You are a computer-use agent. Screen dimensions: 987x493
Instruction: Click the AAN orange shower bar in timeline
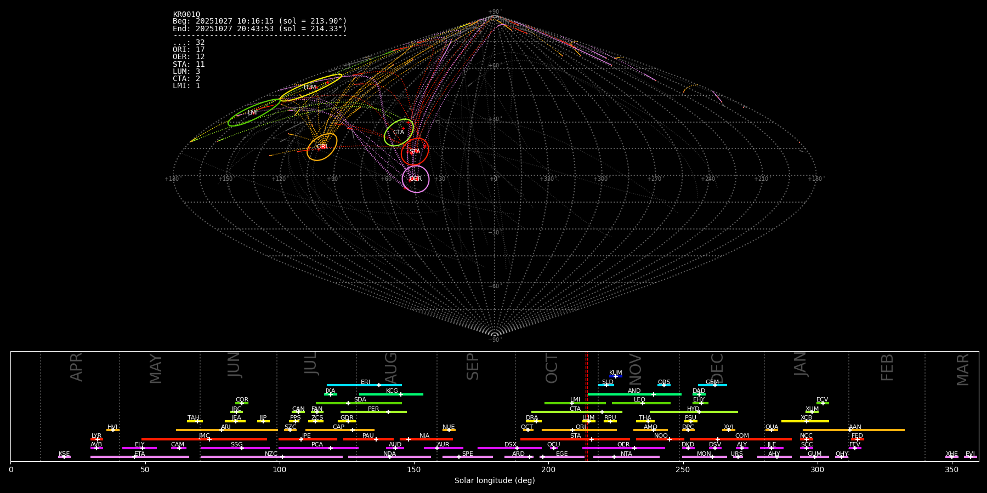pos(854,430)
